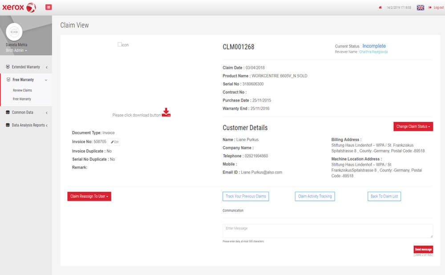445x275 pixels.
Task: Open the Common Data menu
Action: point(22,112)
